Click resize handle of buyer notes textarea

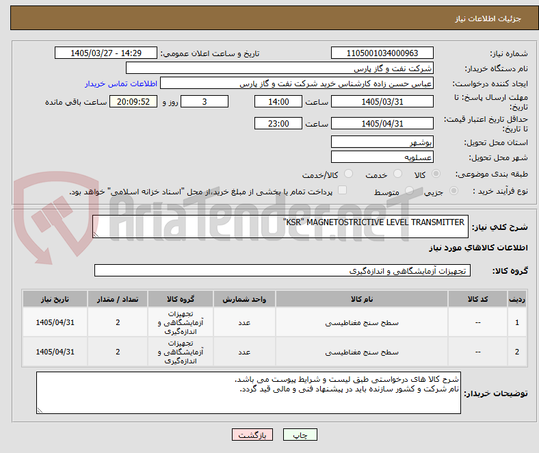[x=40, y=410]
